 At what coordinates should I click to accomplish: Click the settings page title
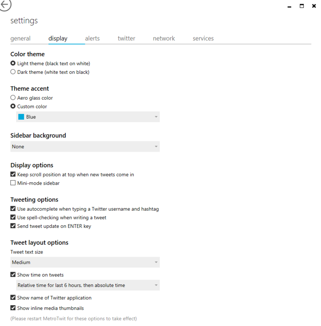coord(24,21)
